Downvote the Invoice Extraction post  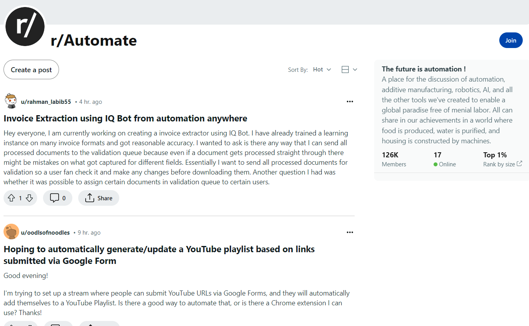(x=29, y=198)
